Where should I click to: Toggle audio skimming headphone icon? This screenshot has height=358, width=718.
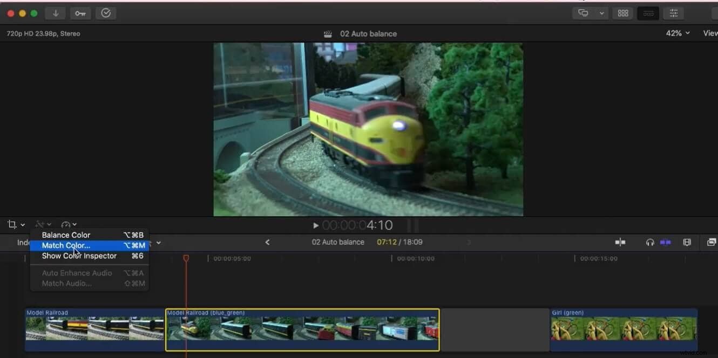[649, 242]
